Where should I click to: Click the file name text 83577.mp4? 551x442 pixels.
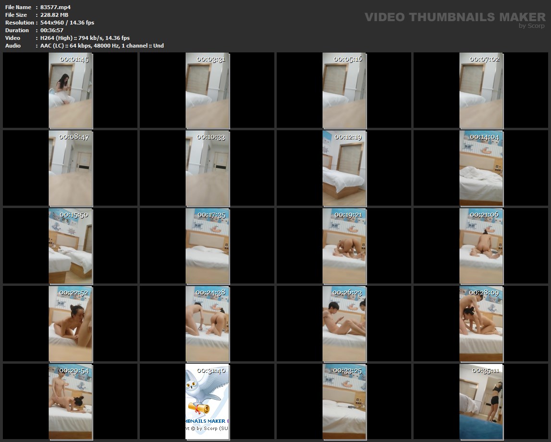56,7
